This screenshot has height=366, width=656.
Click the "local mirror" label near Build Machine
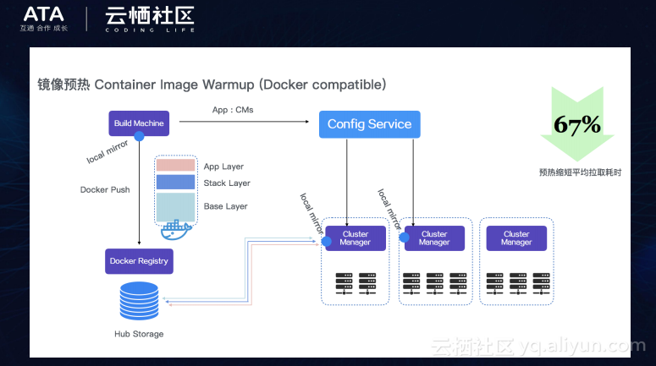[107, 151]
